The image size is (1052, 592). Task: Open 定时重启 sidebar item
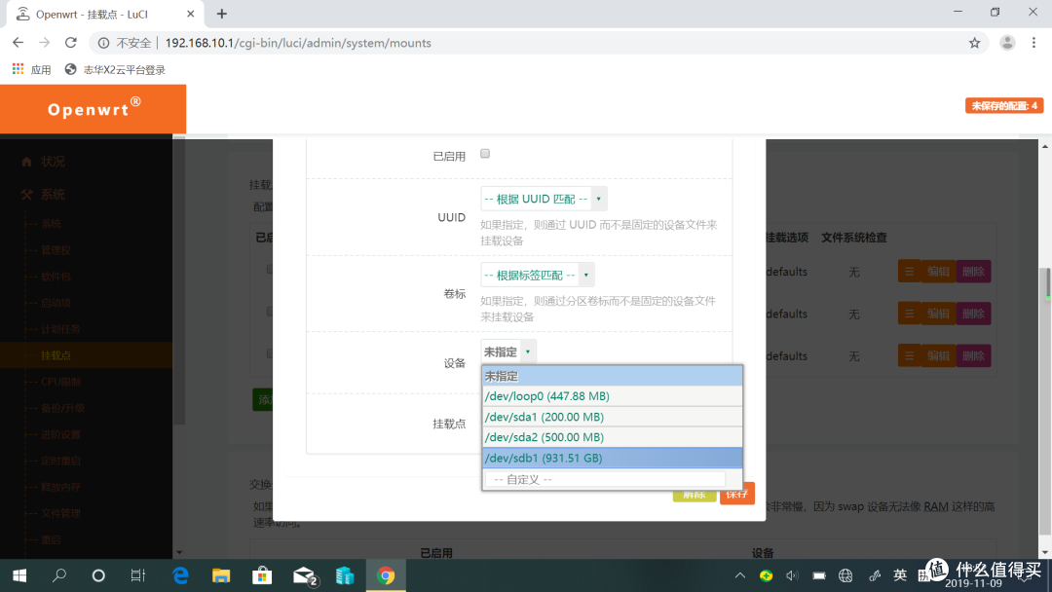coord(60,461)
